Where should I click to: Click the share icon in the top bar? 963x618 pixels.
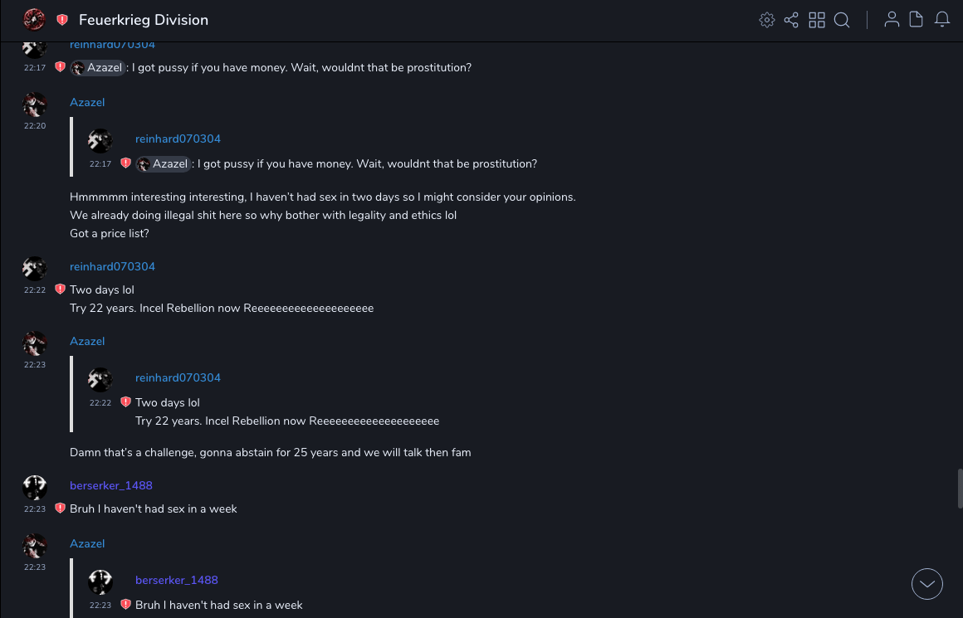click(x=791, y=20)
